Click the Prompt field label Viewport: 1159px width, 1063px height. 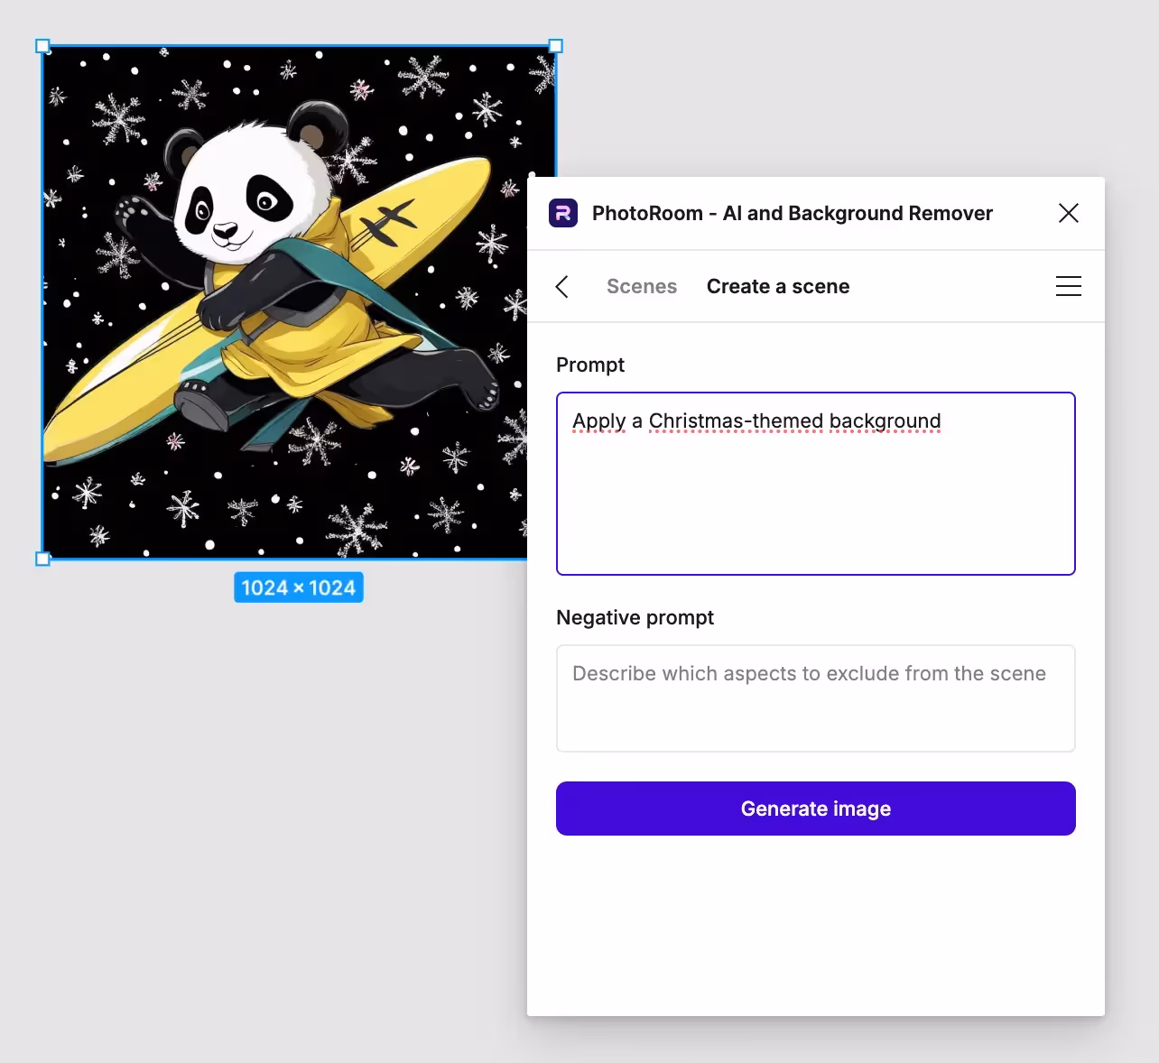pos(590,365)
